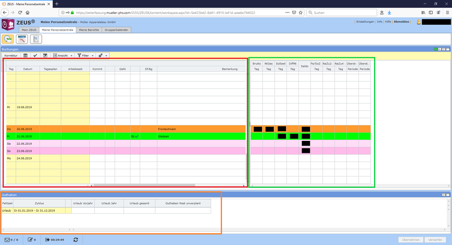The height and width of the screenshot is (245, 452).
Task: Click the calendar correction icon in main toolbar
Action: pyautogui.click(x=22, y=39)
